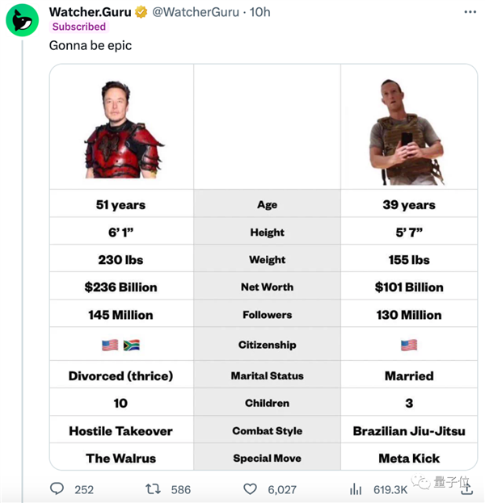Screen dimensions: 485x503
Task: Like the tweet with the heart icon
Action: (x=251, y=488)
